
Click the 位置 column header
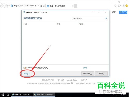58,24
